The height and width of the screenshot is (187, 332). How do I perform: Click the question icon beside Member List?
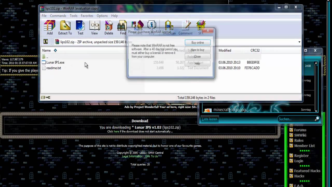coord(291,146)
